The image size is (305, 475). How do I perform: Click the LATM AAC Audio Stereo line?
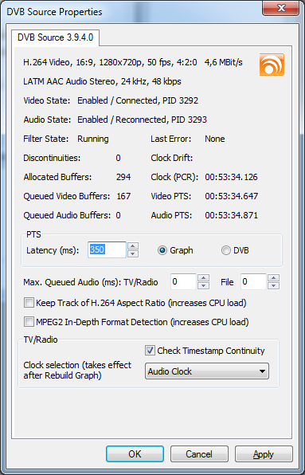pos(102,81)
